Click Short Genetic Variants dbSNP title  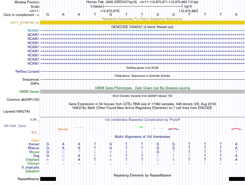[x=142, y=96]
